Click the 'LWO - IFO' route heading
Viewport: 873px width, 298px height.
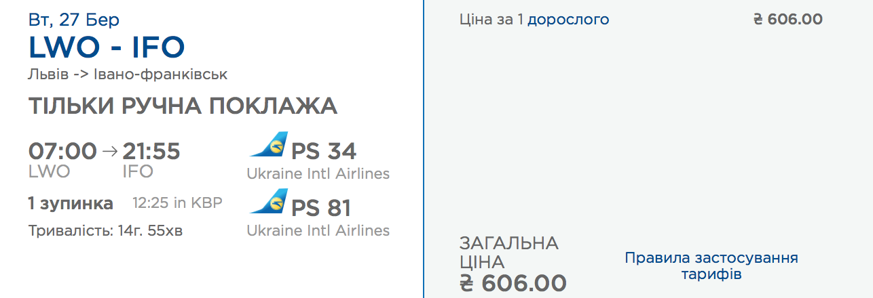pos(107,47)
